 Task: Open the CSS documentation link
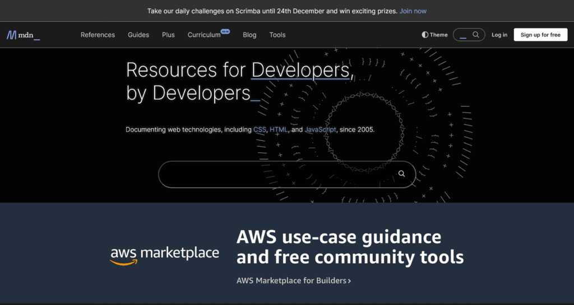click(260, 129)
